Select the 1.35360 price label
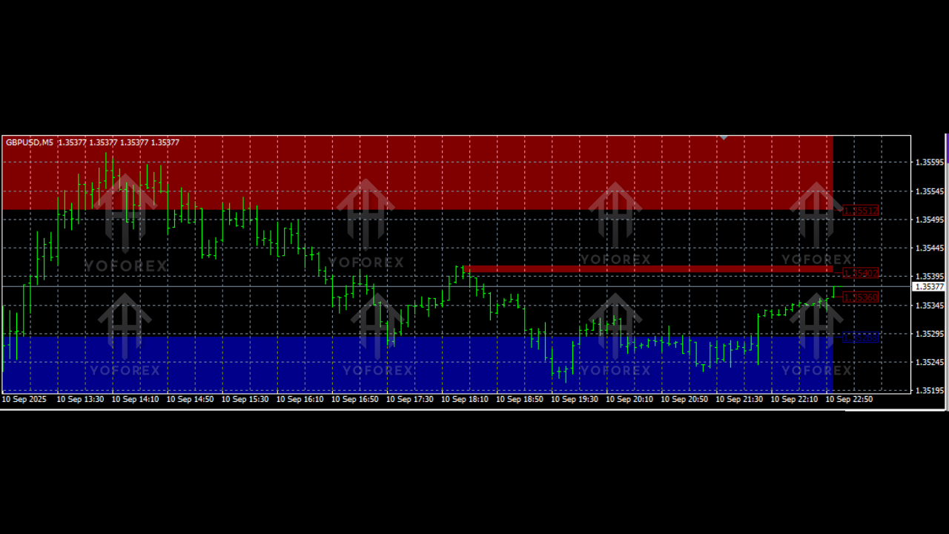949x534 pixels. click(861, 297)
